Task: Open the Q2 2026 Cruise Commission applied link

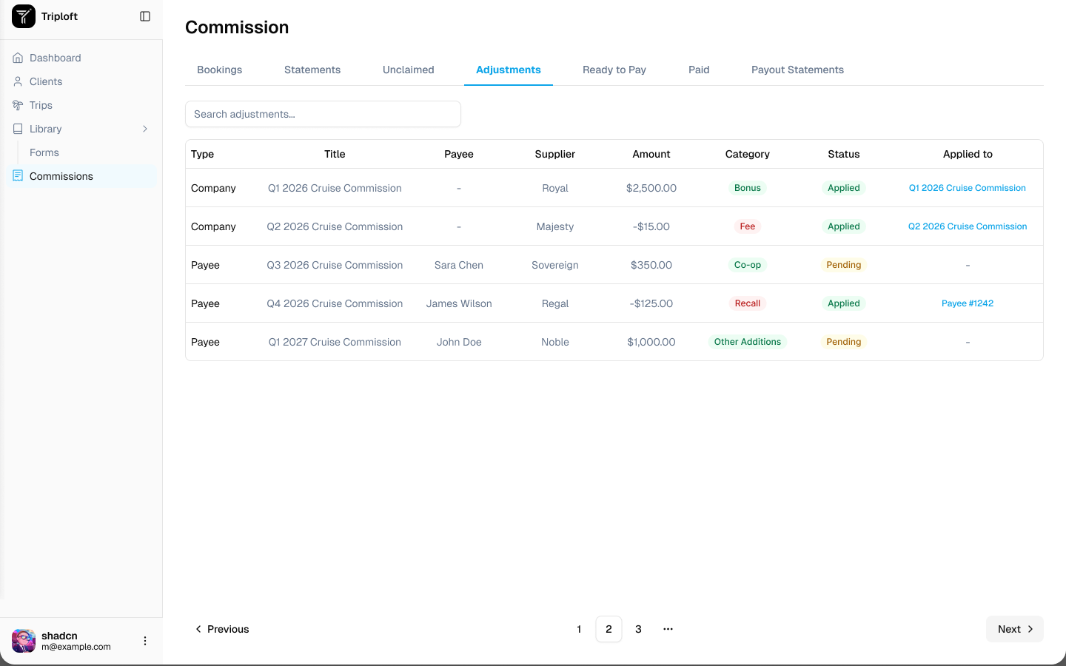Action: pyautogui.click(x=968, y=226)
